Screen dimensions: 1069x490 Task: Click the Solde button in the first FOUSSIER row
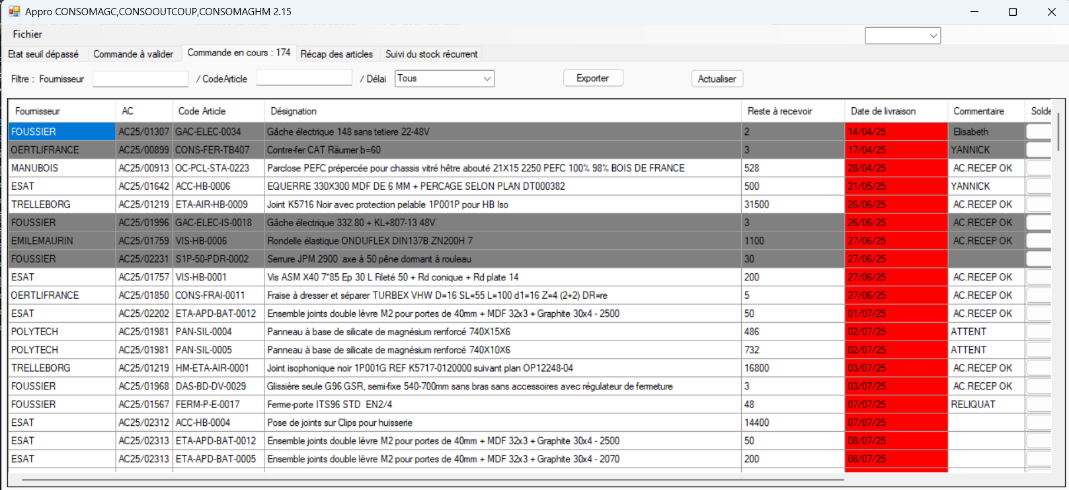tap(1039, 132)
